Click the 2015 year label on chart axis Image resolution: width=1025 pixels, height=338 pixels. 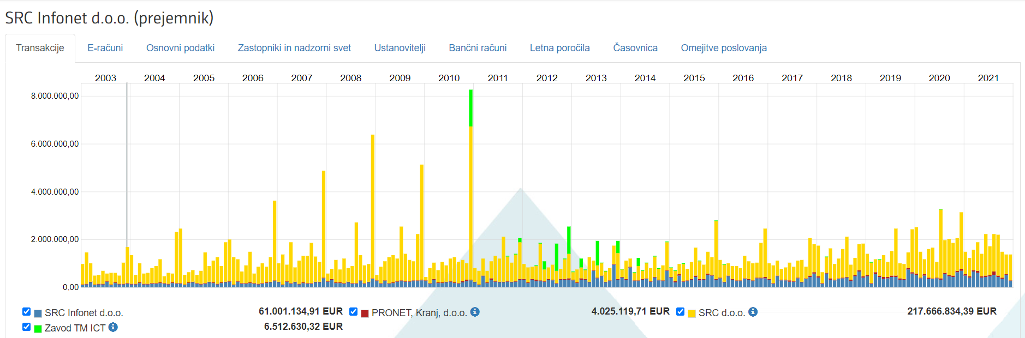[694, 78]
